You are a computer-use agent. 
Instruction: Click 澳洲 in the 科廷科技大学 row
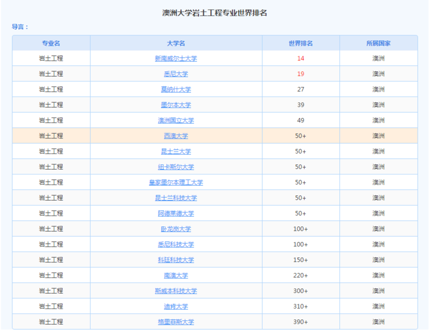[379, 260]
